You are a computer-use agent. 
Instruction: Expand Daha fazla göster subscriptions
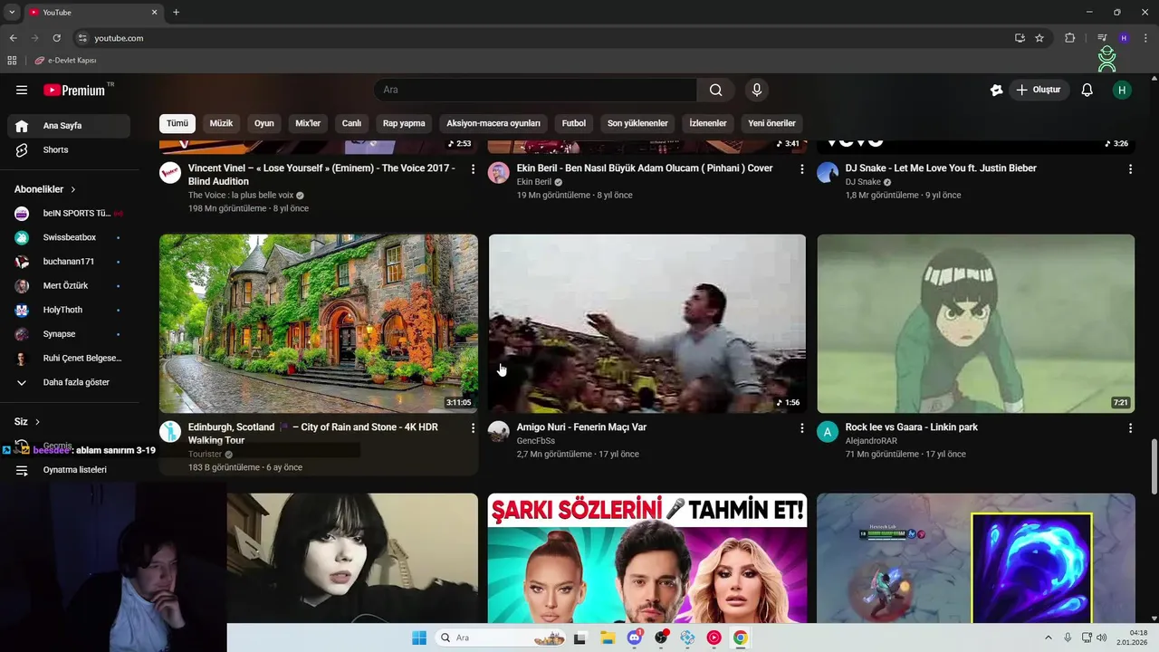(69, 382)
